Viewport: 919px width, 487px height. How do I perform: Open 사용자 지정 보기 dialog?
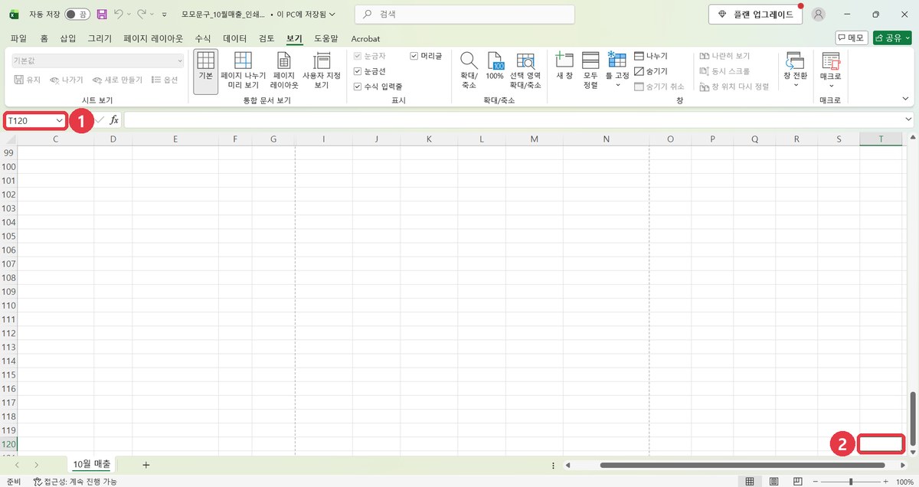coord(322,71)
